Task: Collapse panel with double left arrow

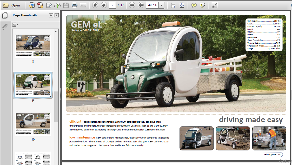Action: (x=51, y=15)
